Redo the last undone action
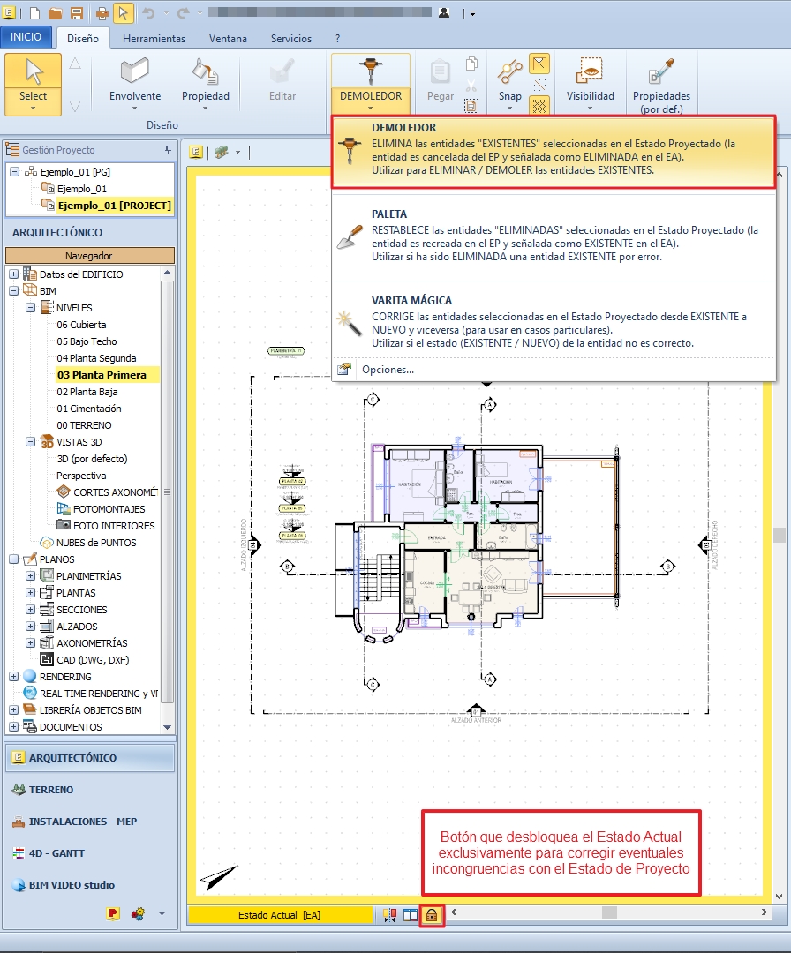Image resolution: width=791 pixels, height=953 pixels. click(183, 12)
